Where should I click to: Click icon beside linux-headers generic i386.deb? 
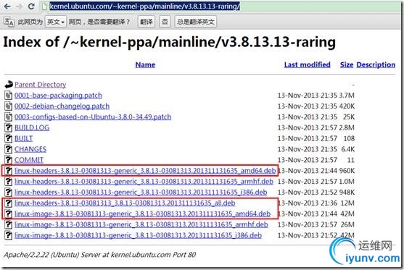(x=9, y=192)
